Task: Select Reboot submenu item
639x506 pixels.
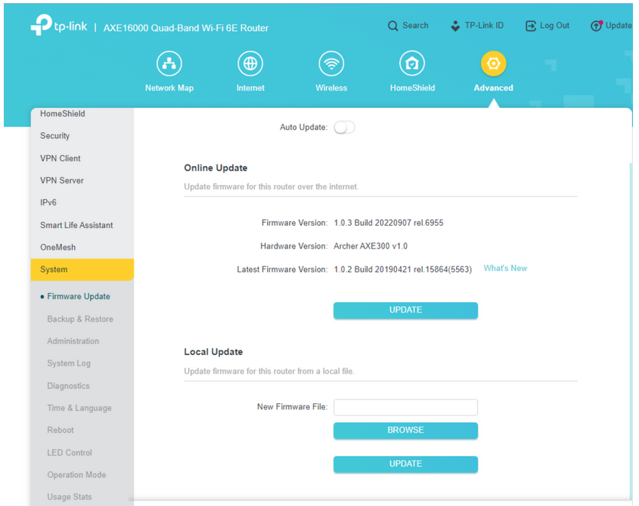Action: click(x=60, y=430)
